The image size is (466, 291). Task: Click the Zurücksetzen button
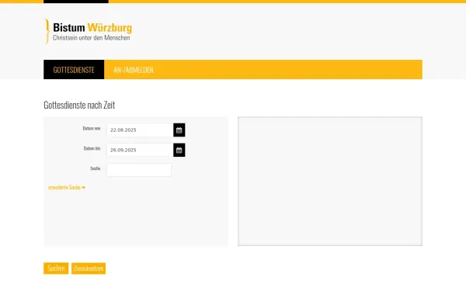click(89, 268)
